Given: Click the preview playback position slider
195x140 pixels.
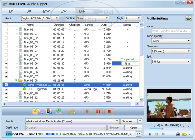Looking at the screenshot, I should 162,128.
